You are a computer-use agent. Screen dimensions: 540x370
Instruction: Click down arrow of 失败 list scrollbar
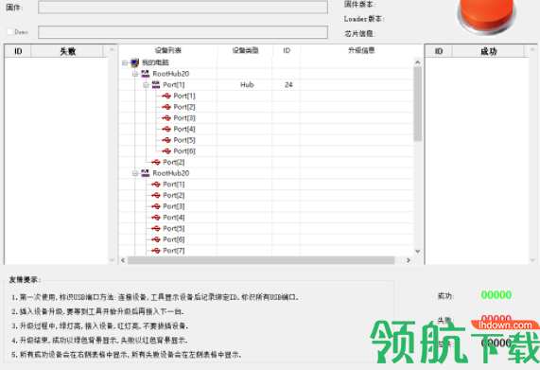point(112,260)
